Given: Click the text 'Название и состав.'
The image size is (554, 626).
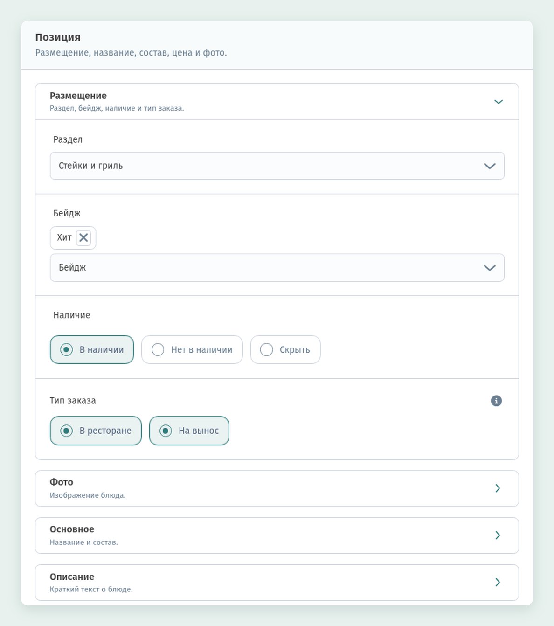Looking at the screenshot, I should [84, 543].
